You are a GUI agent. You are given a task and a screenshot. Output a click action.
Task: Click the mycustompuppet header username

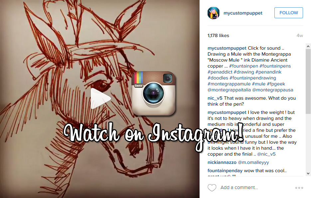click(243, 13)
